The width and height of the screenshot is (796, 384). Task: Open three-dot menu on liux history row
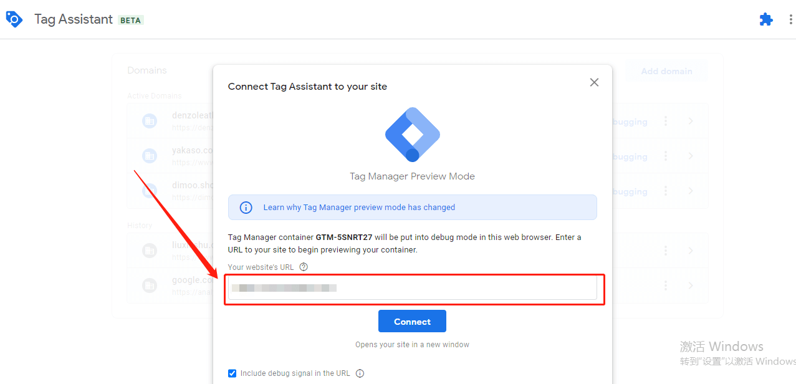point(666,251)
